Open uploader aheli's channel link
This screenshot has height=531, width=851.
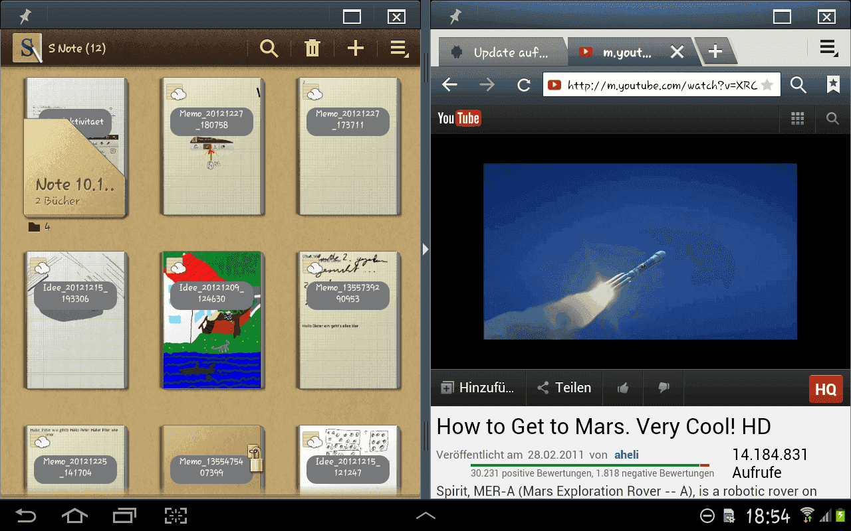(626, 455)
